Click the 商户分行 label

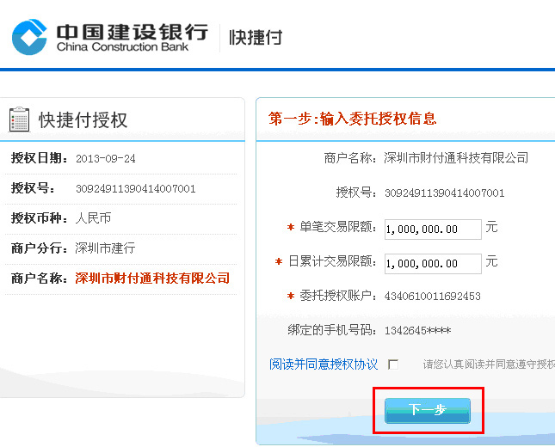[39, 248]
